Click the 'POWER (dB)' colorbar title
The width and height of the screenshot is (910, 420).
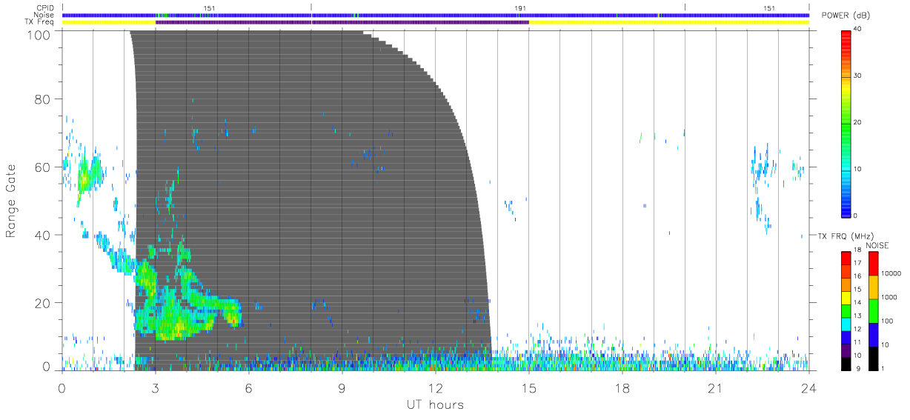coord(846,16)
